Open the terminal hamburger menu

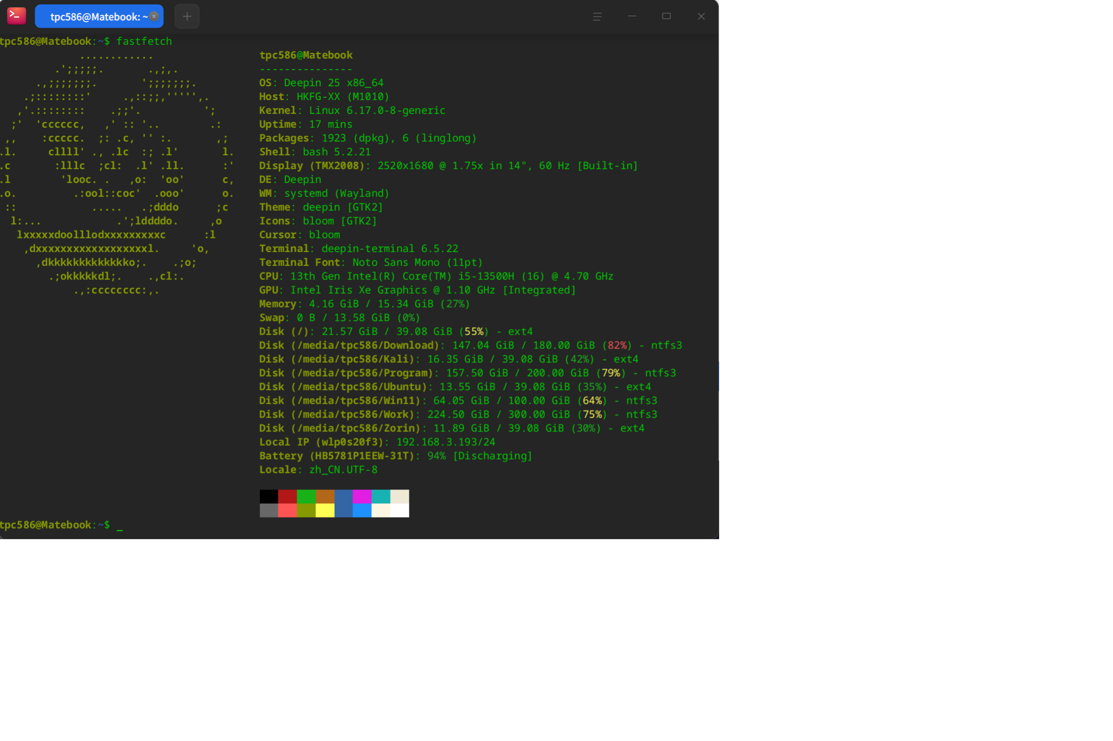click(597, 17)
